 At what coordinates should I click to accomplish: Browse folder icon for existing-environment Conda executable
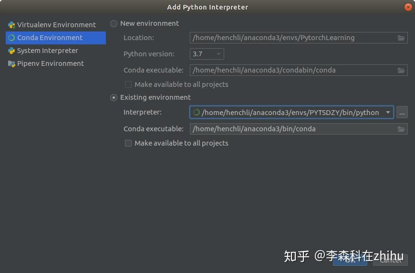tap(401, 129)
